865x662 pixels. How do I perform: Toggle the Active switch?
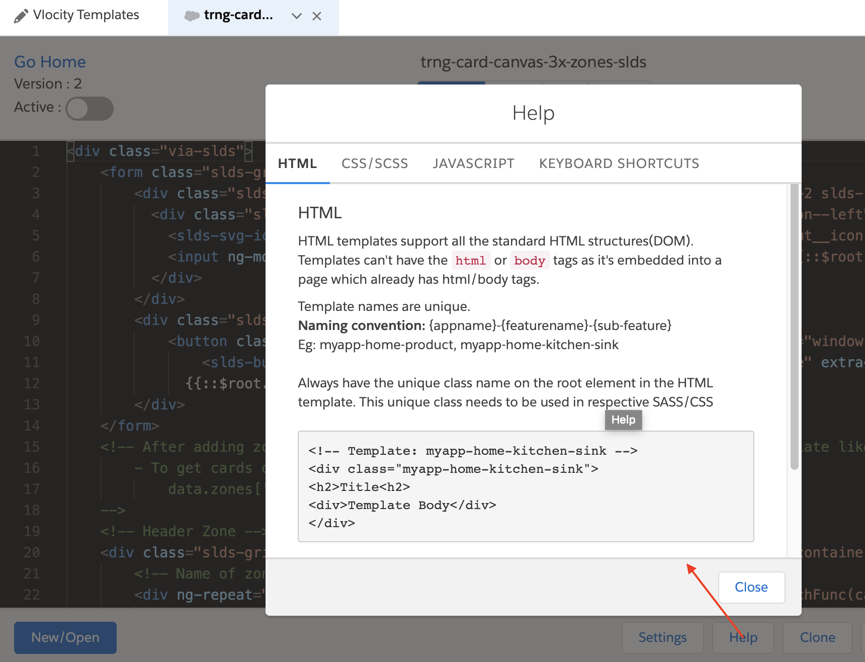tap(90, 109)
